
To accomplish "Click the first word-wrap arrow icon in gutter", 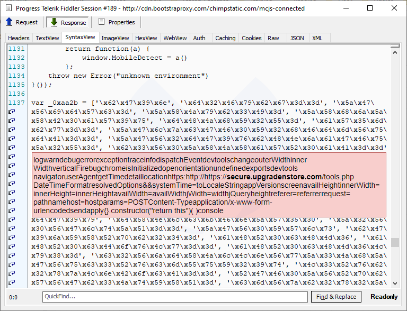I will pos(12,111).
